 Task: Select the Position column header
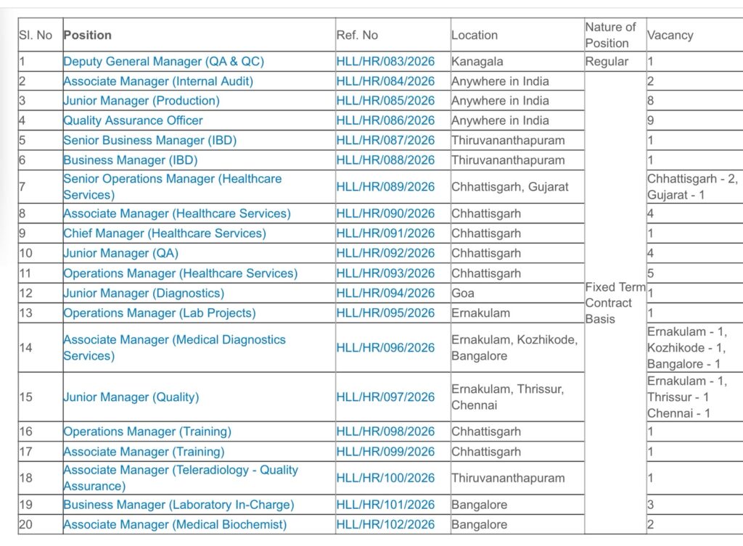[199, 35]
